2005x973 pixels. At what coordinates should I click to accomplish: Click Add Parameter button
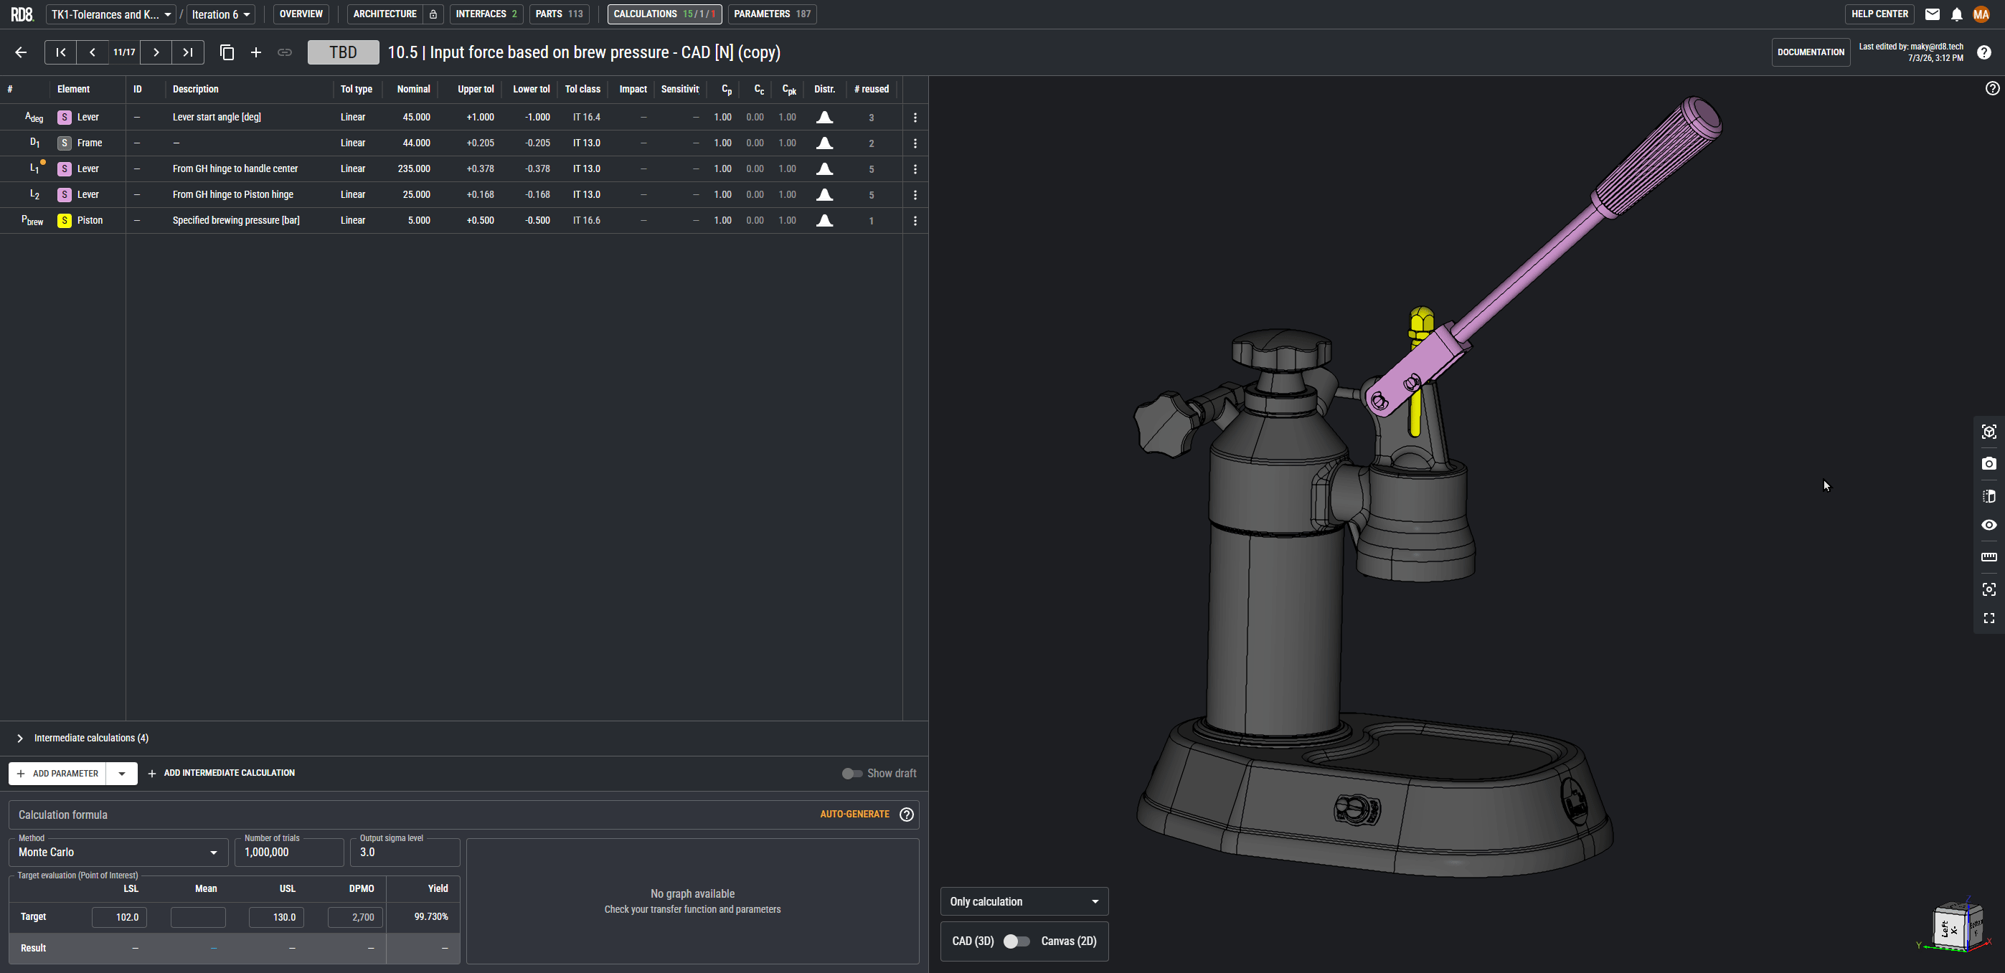(58, 774)
